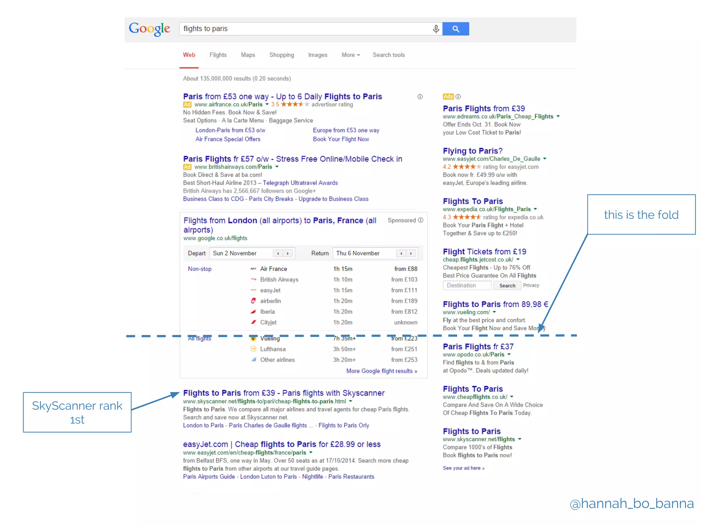The image size is (701, 525).
Task: Click the British Airways logo icon
Action: click(253, 280)
